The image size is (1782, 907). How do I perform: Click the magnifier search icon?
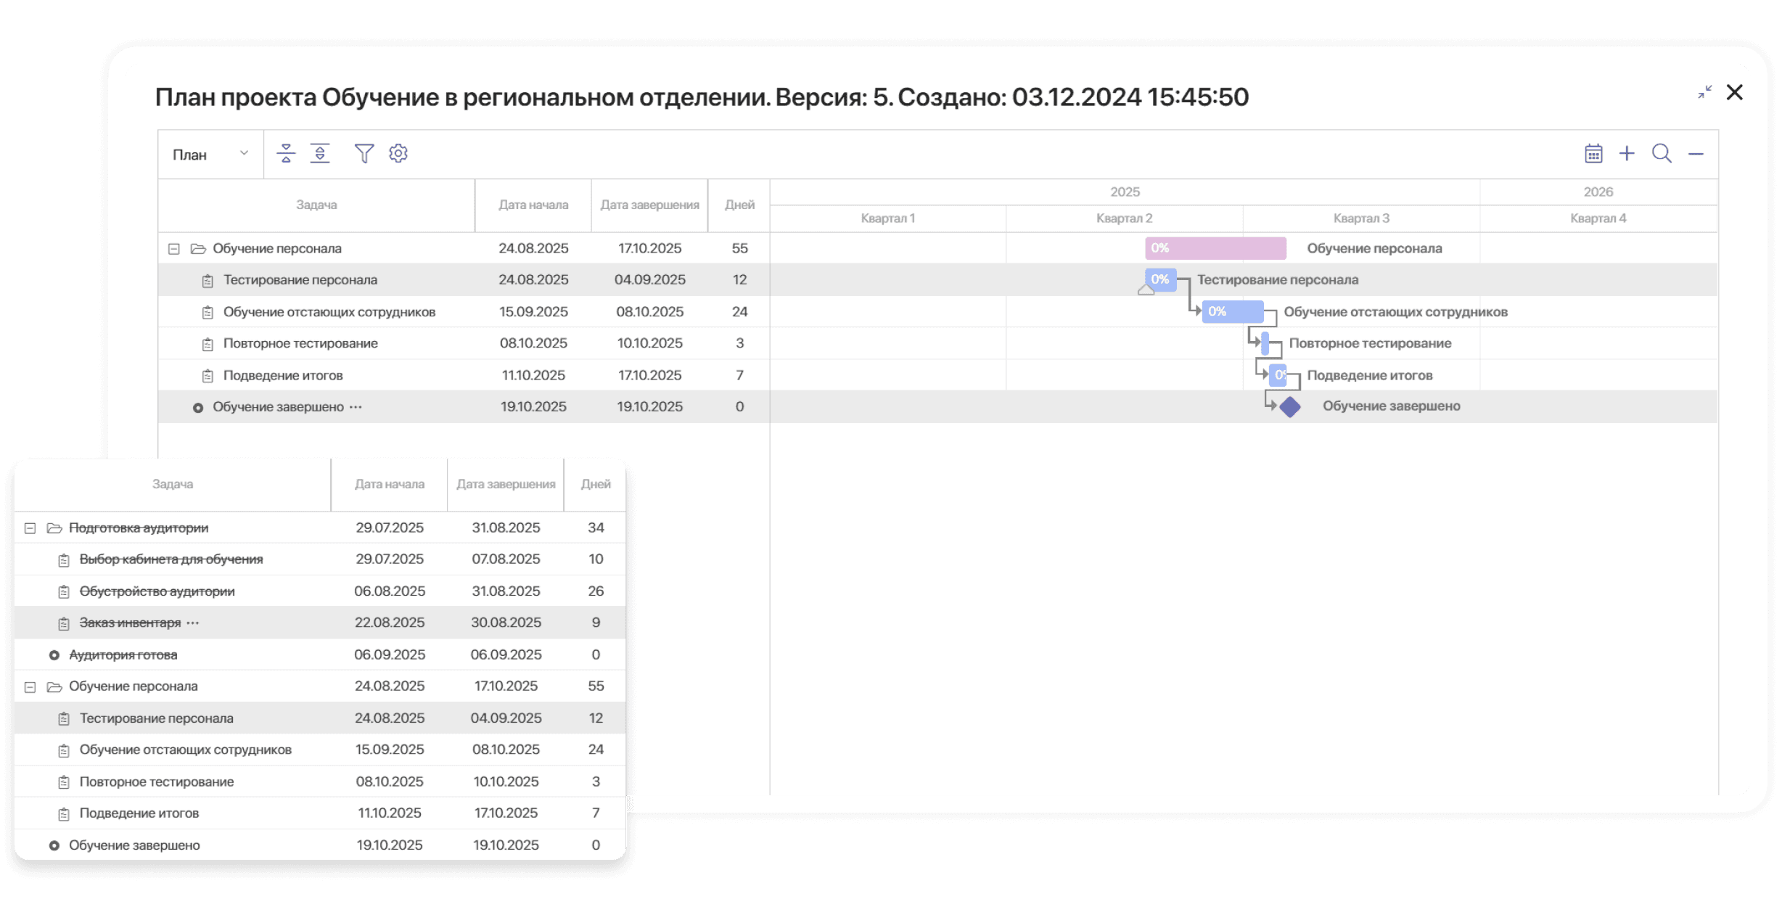pos(1662,153)
